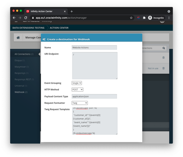Click into the Twig Request Template textarea
183x157 pixels.
coord(95,121)
